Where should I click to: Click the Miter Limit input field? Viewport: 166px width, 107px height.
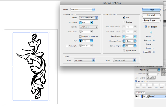153,74
